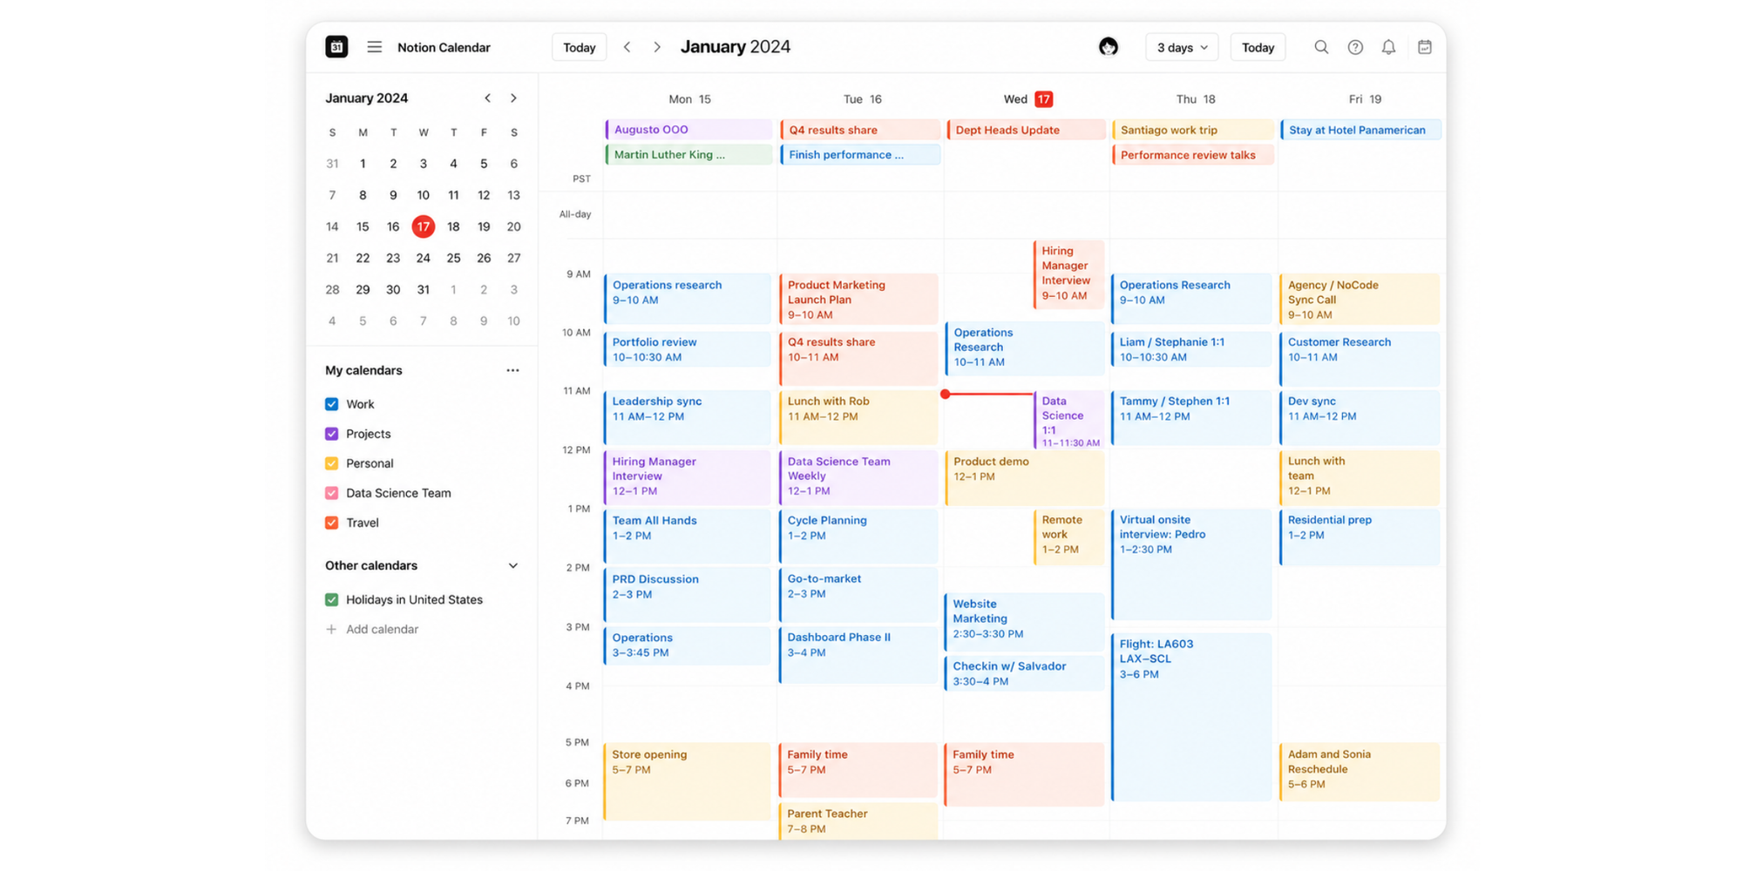
Task: Open the user avatar profile
Action: coord(1108,47)
